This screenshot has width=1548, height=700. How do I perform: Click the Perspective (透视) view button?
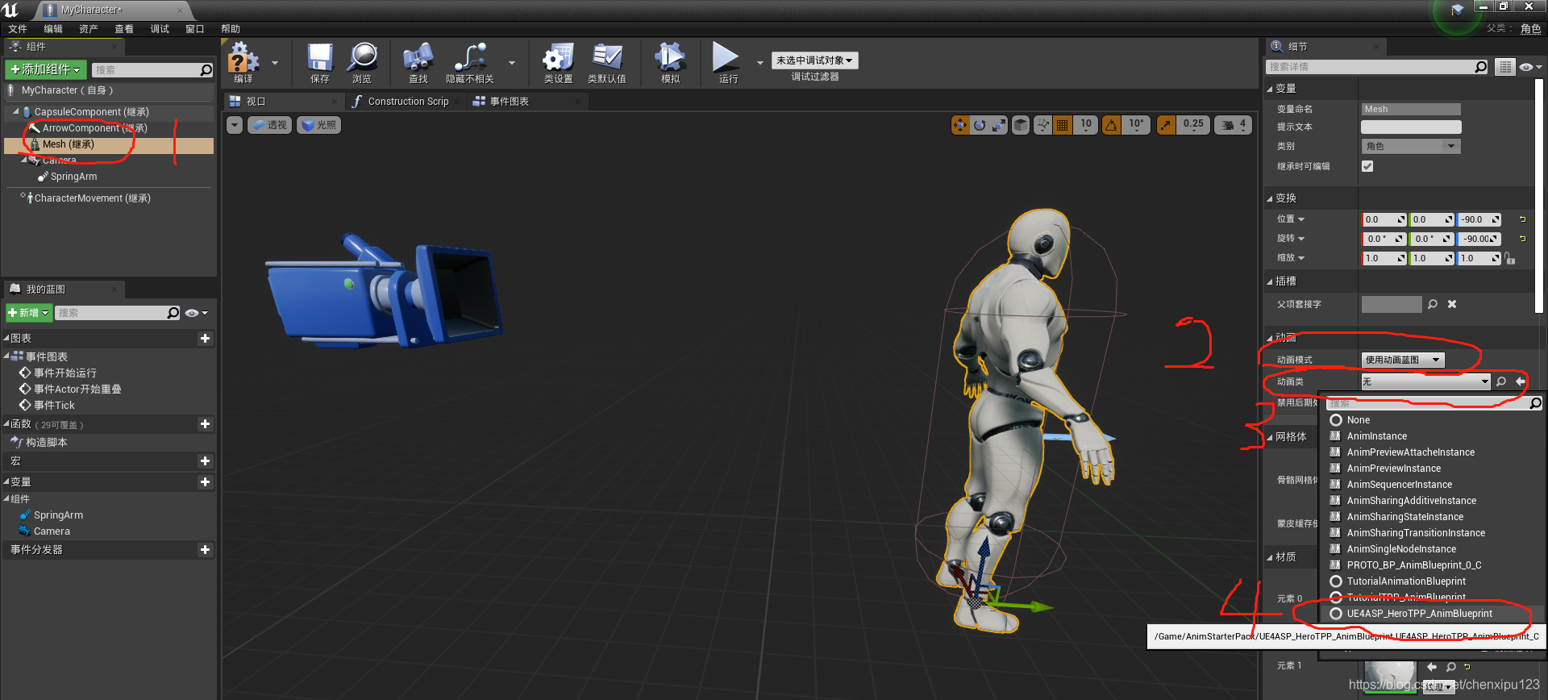click(x=269, y=125)
